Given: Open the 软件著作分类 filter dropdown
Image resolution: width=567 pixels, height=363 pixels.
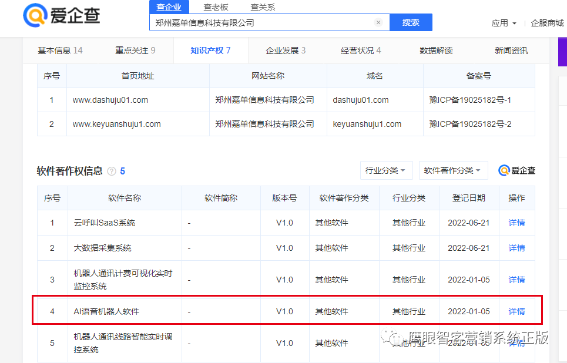Looking at the screenshot, I should point(451,170).
